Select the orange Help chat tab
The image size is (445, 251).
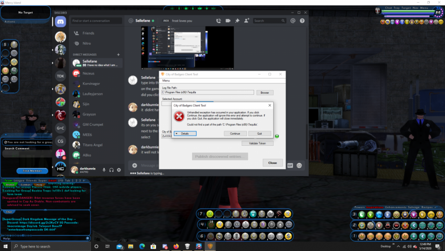(39, 185)
